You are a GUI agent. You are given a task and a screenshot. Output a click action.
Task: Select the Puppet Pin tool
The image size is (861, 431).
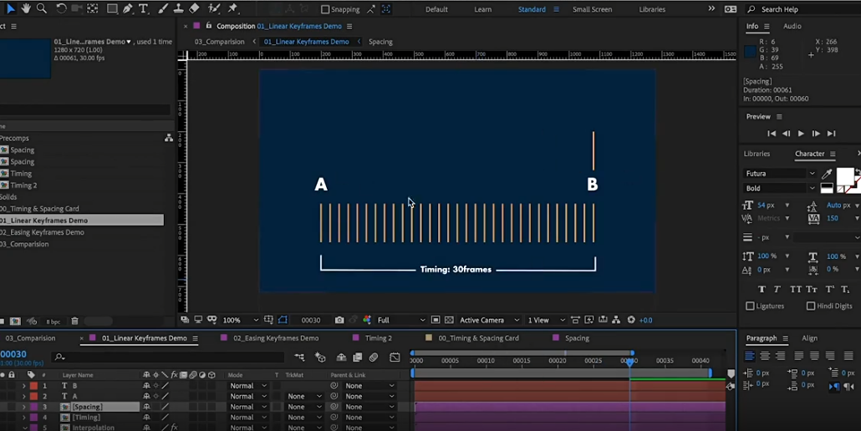point(232,8)
